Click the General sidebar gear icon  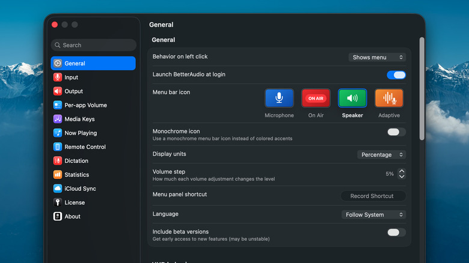(x=58, y=64)
